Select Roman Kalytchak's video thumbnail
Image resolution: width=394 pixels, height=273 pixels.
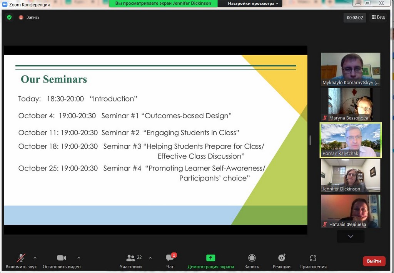(351, 140)
